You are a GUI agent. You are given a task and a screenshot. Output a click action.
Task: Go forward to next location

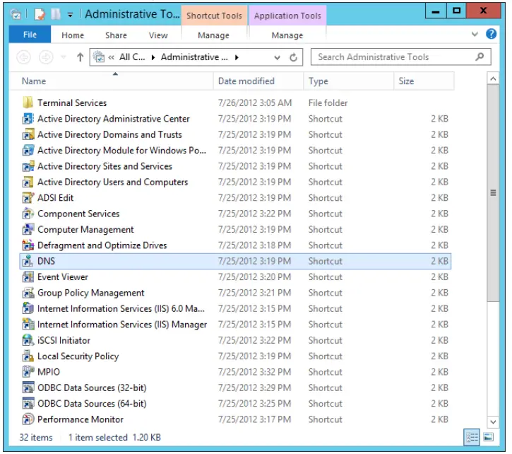(46, 57)
